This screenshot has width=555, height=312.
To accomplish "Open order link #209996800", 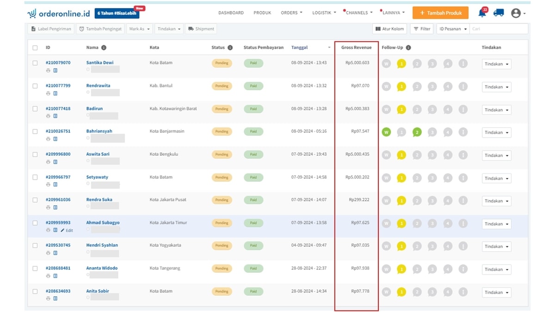I will point(58,154).
